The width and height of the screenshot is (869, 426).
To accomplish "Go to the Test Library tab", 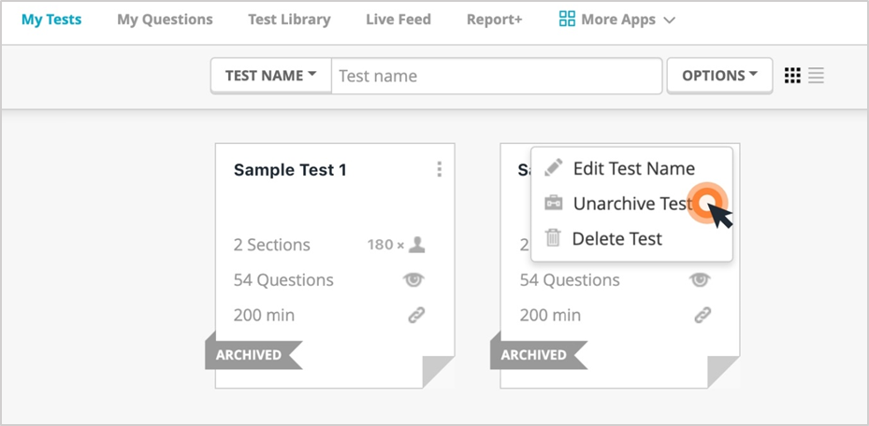I will (289, 20).
